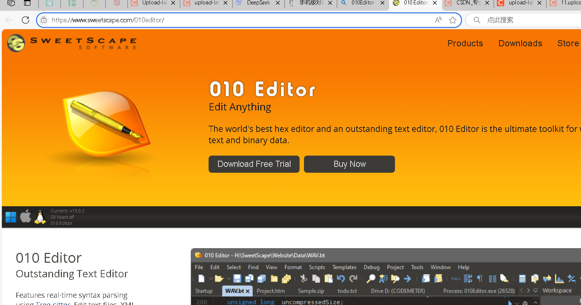Viewport: 581px width, 305px height.
Task: Add page to favorites with star icon
Action: (453, 20)
